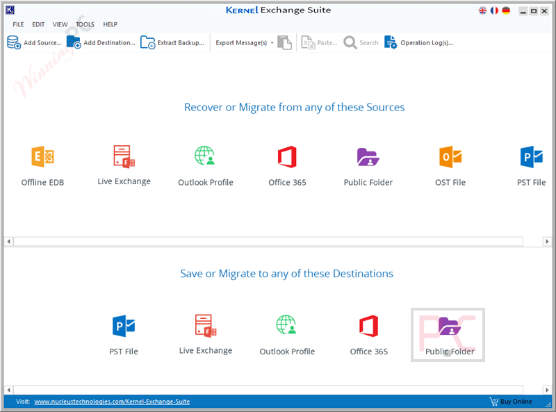
Task: Open Operation Log(s) viewer
Action: click(x=419, y=42)
